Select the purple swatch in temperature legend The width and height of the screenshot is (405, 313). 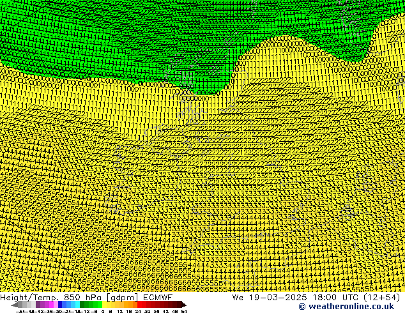click(x=45, y=305)
